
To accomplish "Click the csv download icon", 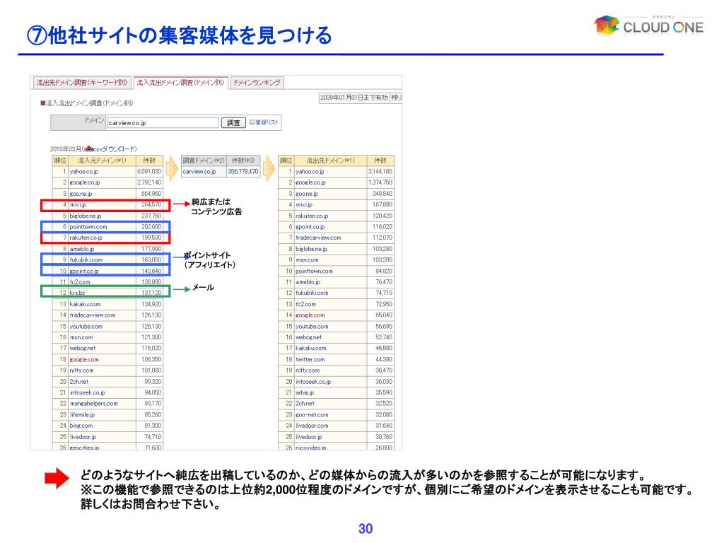I will click(x=89, y=148).
